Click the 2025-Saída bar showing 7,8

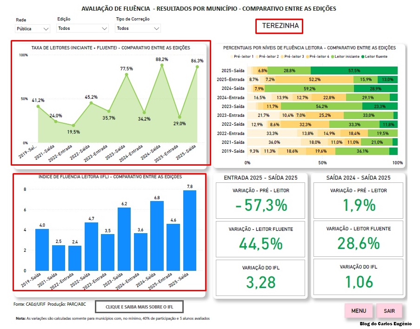pyautogui.click(x=190, y=230)
